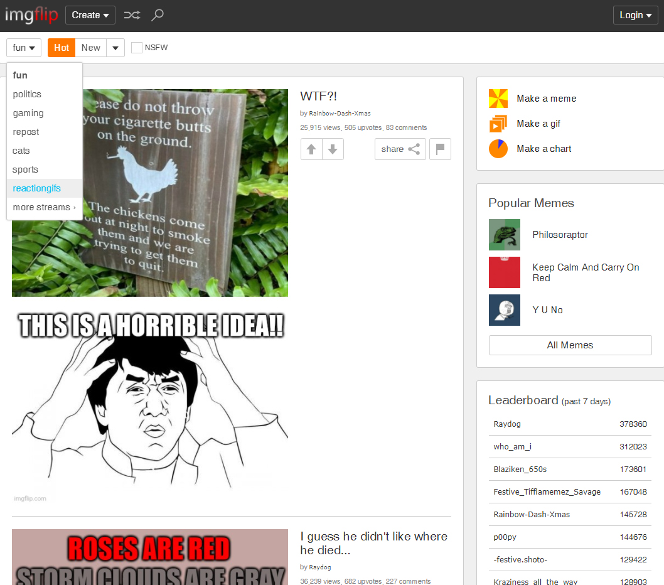Open who_am_i on the leaderboard
The image size is (664, 585).
[512, 446]
